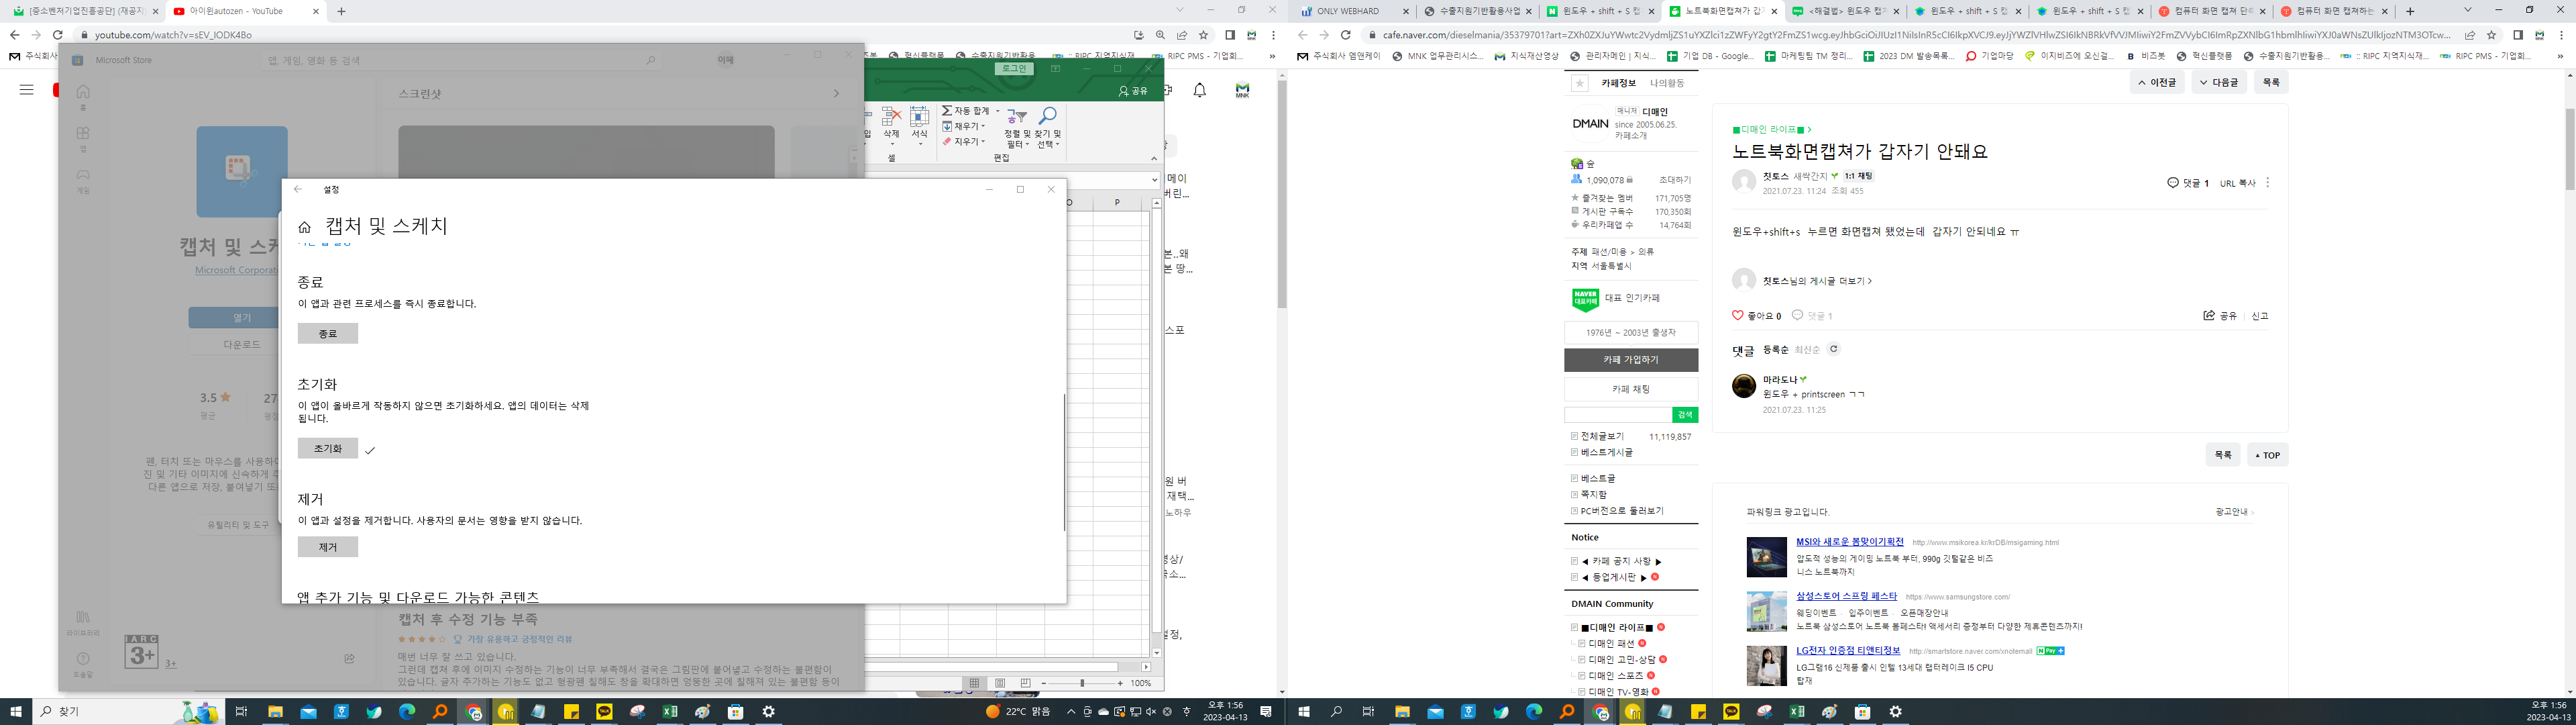Click the home icon in Settings header

[x=305, y=228]
